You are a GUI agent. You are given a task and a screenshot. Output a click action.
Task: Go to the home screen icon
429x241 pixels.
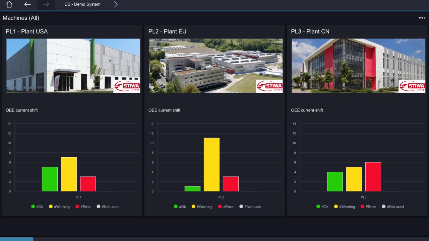(9, 4)
